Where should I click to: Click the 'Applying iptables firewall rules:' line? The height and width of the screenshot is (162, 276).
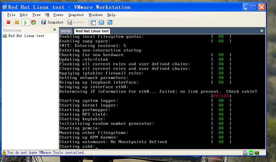[x=101, y=73]
